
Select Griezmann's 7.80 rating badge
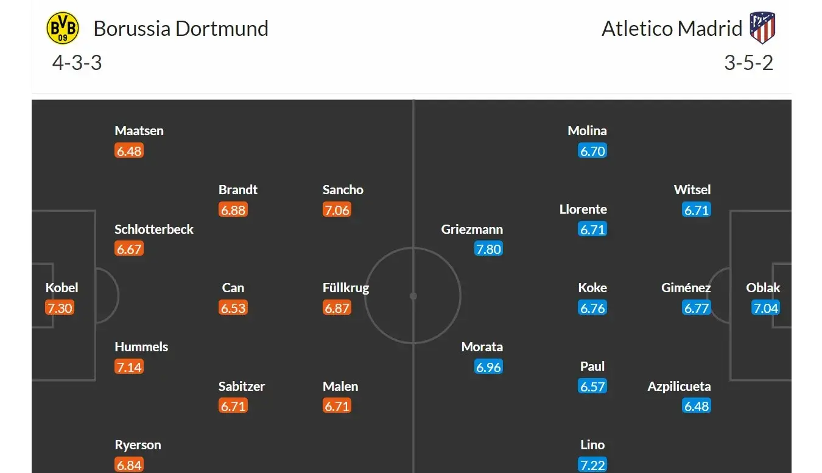tap(488, 249)
